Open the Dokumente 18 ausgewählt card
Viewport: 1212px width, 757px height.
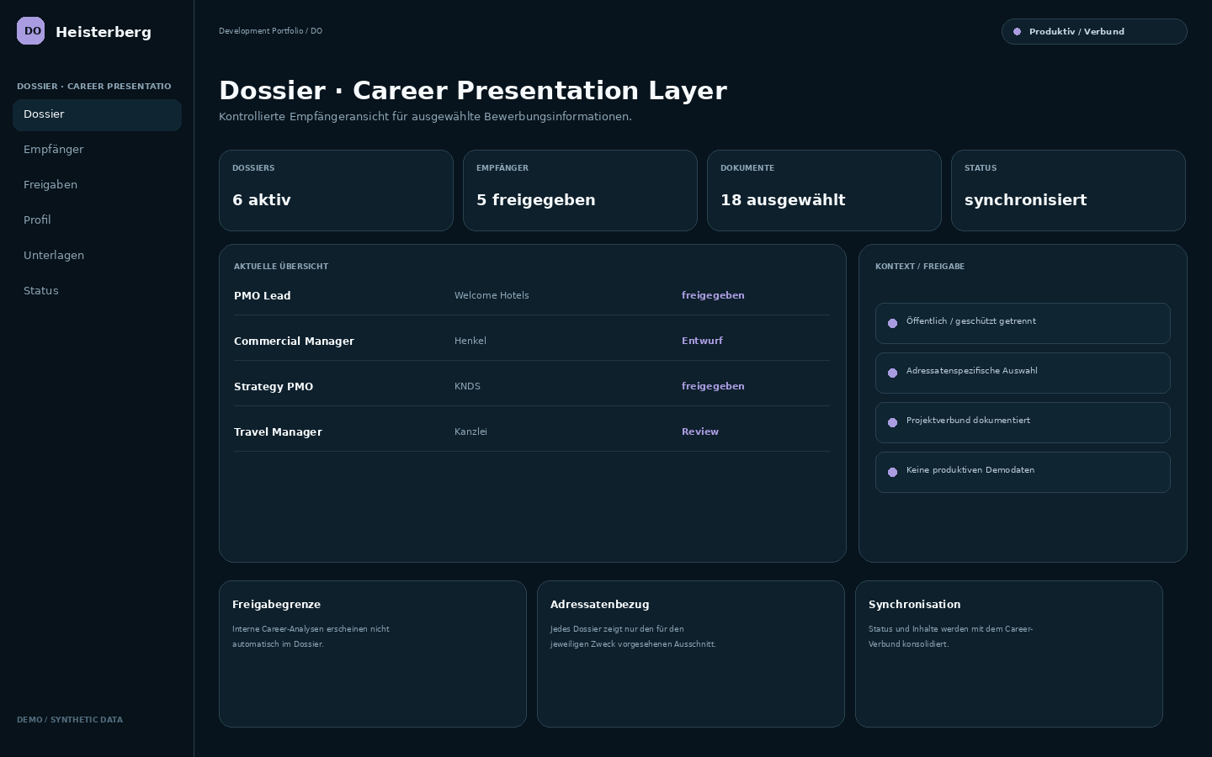click(x=824, y=190)
